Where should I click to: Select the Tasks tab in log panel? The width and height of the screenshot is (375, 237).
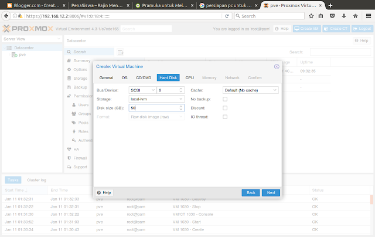[13, 180]
